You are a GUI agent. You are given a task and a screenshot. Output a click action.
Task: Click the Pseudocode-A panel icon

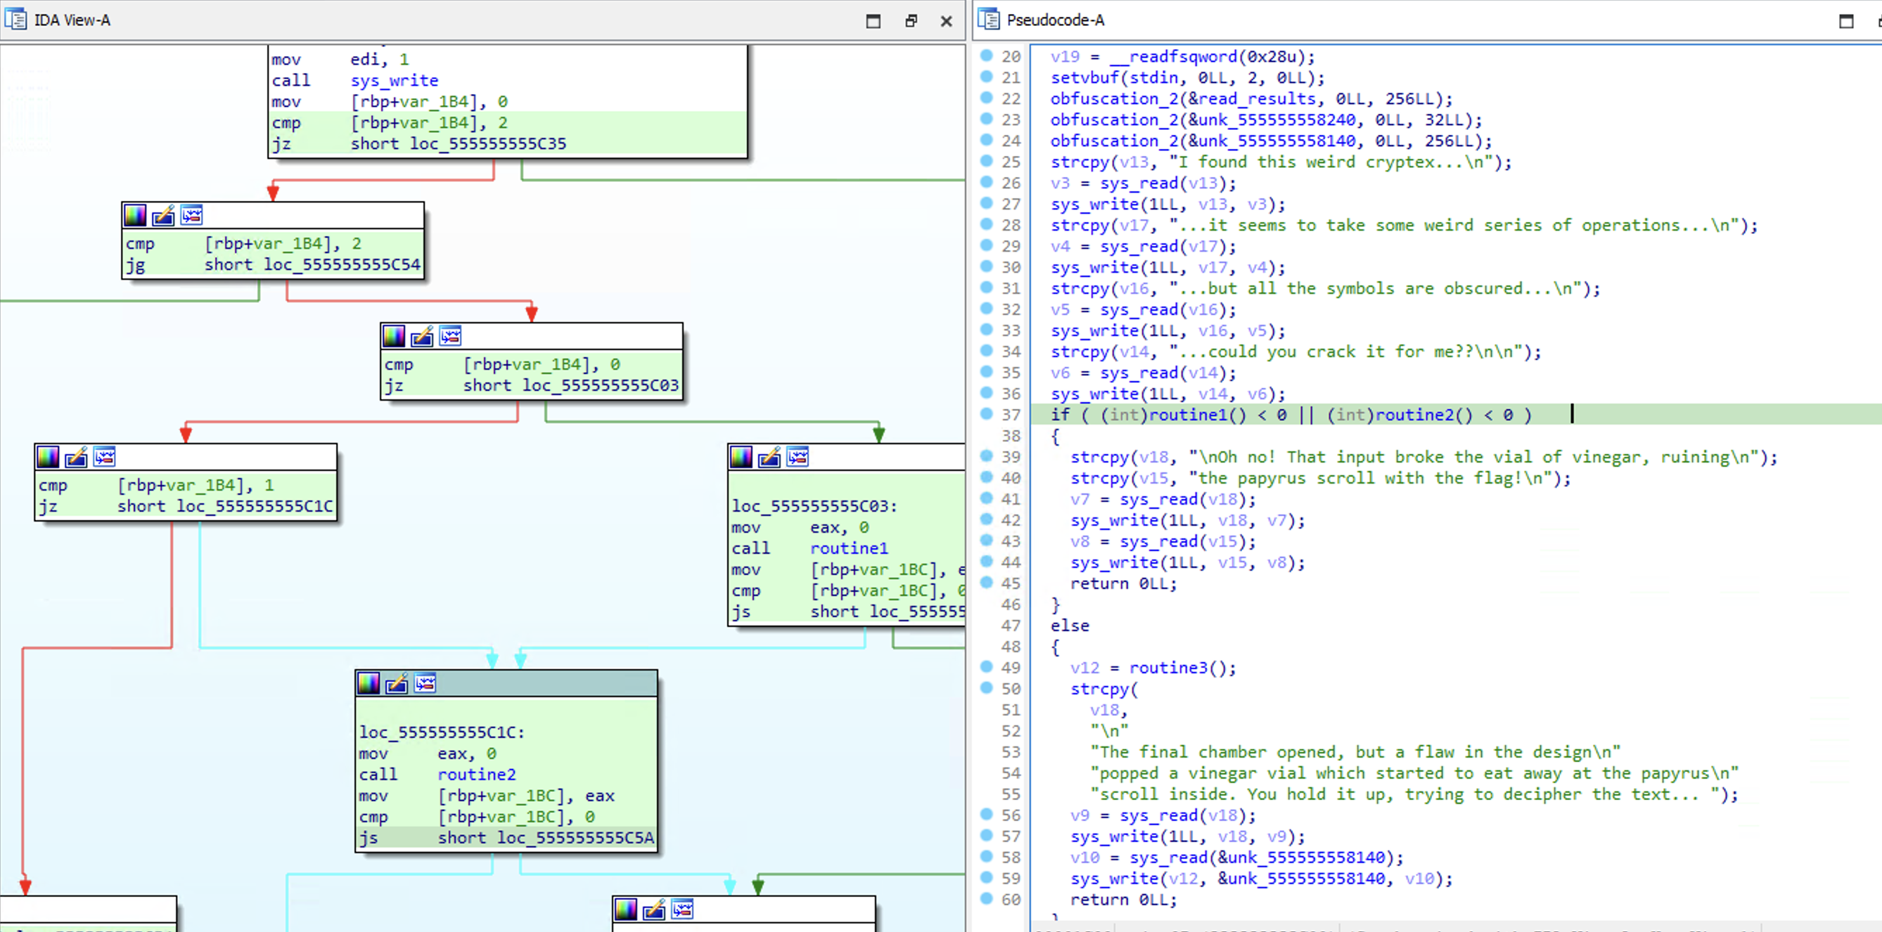(x=989, y=20)
